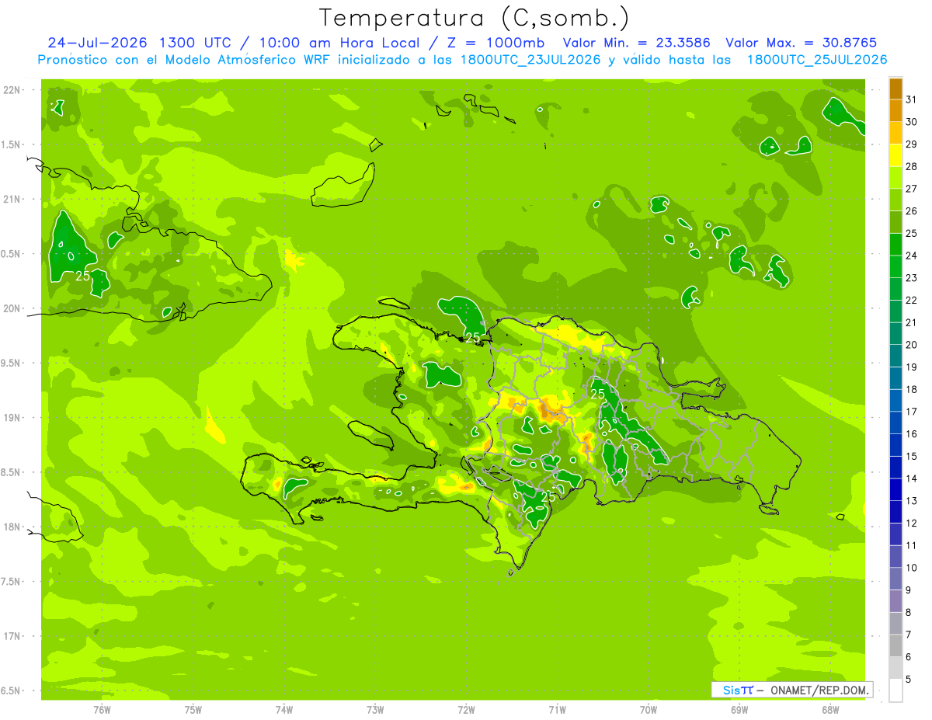
Task: Click the "17N" latitude label
Action: point(11,636)
